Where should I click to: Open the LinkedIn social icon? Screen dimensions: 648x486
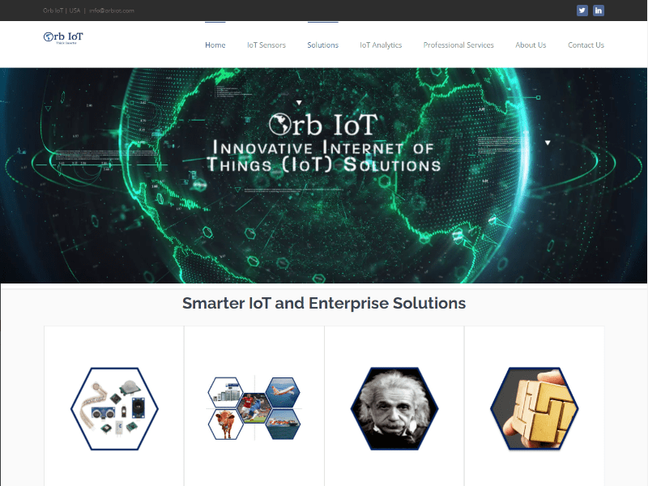599,11
